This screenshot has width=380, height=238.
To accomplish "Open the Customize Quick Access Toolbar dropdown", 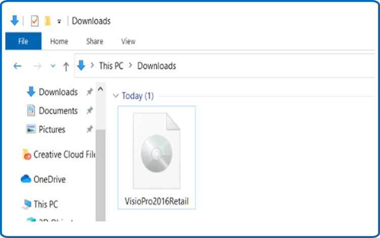I will point(59,22).
